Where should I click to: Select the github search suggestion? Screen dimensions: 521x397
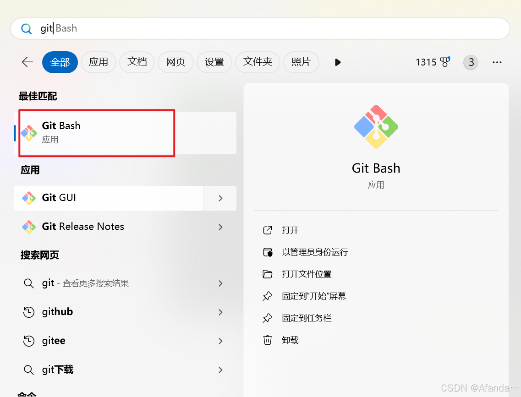point(109,312)
